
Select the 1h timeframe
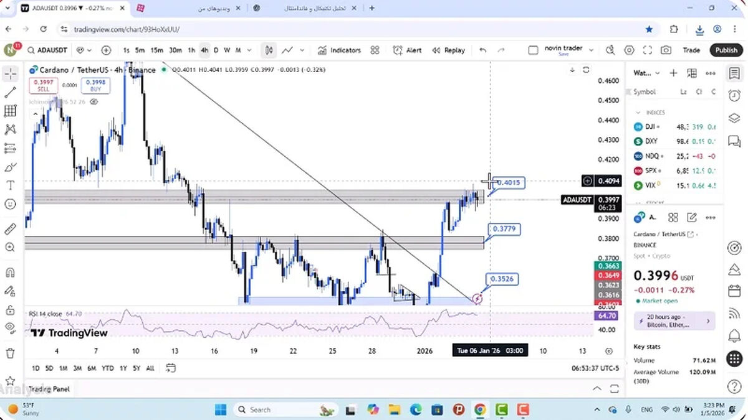point(191,50)
